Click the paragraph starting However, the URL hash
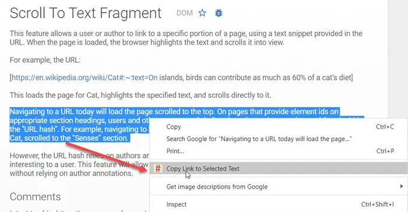Screen dimensions: 408x212 [x=79, y=164]
